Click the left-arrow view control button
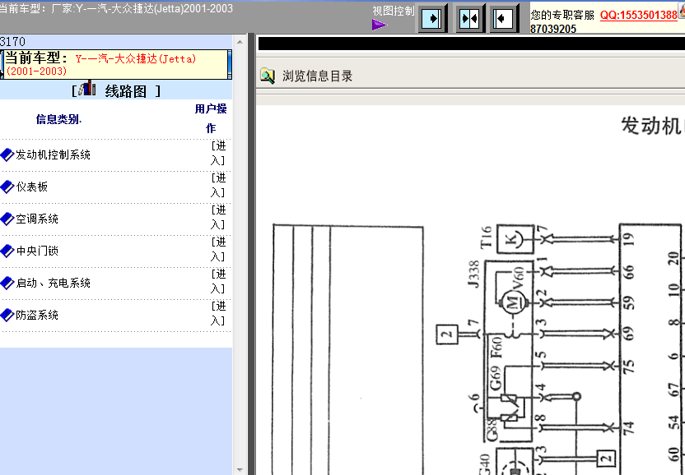 504,18
